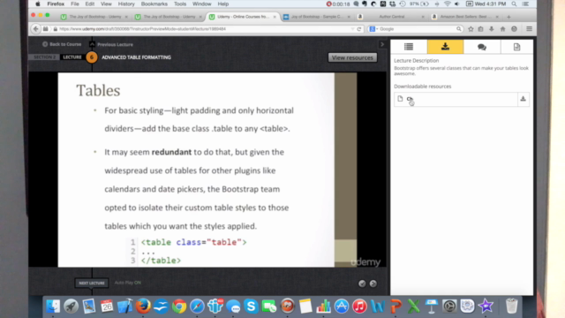Screen dimensions: 565x318
Task: Click the Firefox icon in the dock
Action: 143,307
